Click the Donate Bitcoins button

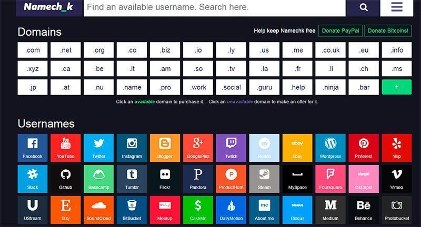click(388, 31)
